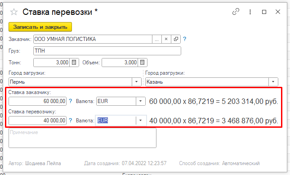Clear the Заказчик field
The image size is (290, 175).
pyautogui.click(x=166, y=39)
